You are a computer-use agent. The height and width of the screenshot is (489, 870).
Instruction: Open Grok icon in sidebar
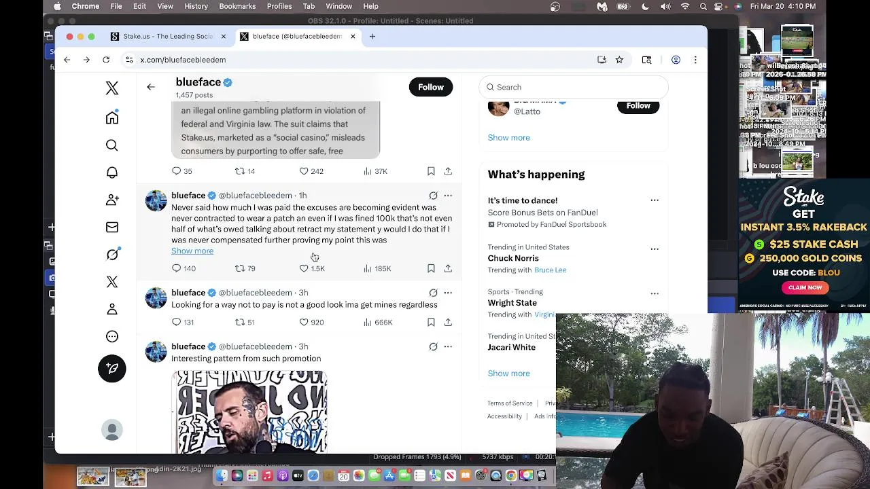pyautogui.click(x=112, y=254)
